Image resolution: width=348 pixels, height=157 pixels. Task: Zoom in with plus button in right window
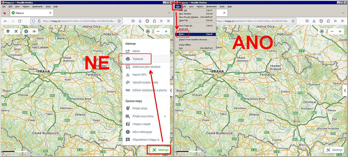point(340,31)
